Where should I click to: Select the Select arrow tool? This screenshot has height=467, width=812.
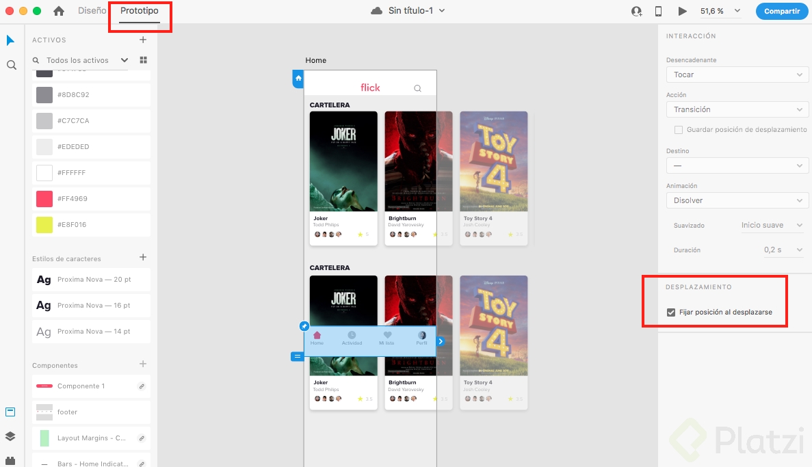[x=10, y=40]
